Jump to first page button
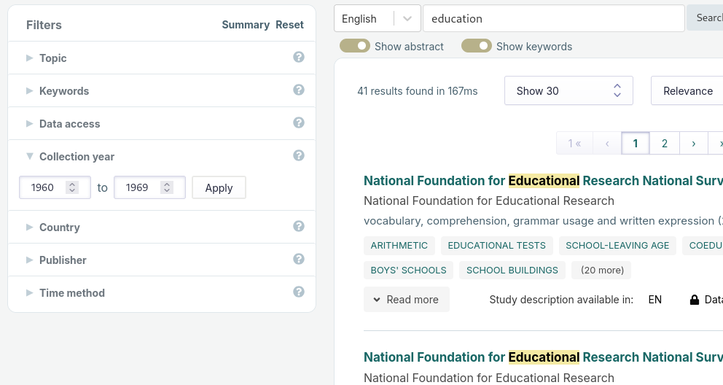 574,144
